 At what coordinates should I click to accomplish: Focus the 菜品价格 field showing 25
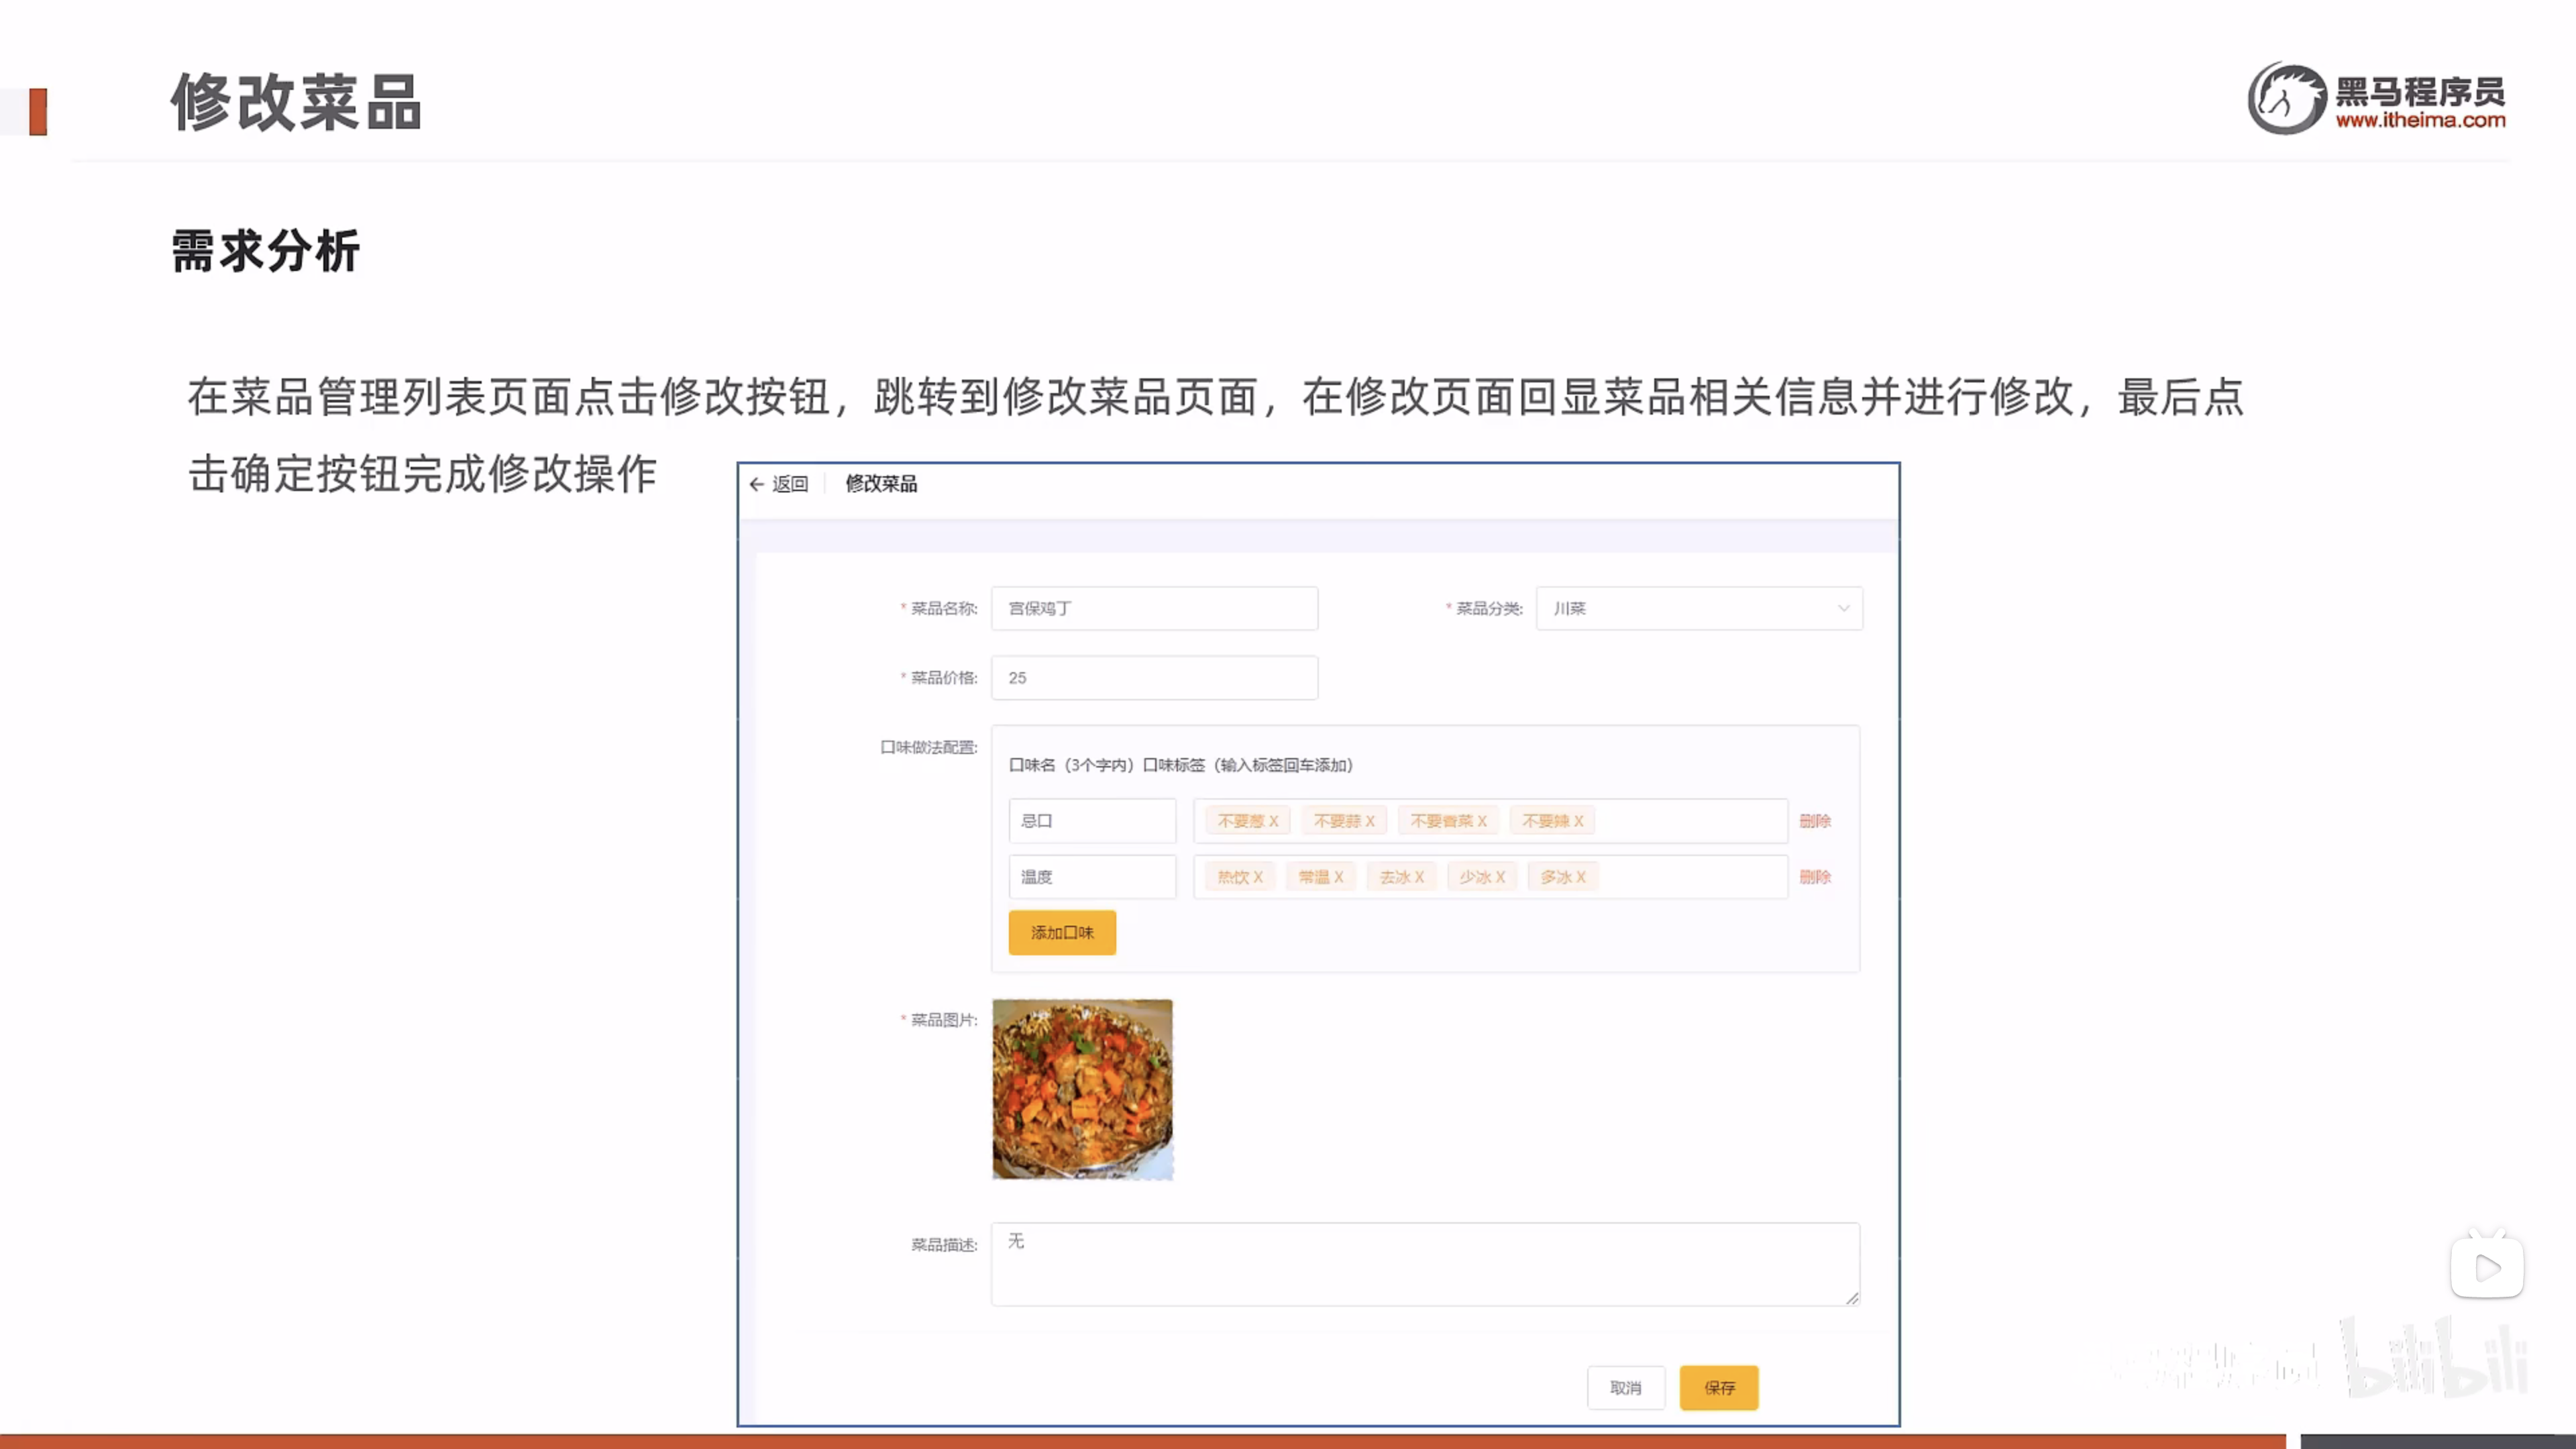[1154, 678]
